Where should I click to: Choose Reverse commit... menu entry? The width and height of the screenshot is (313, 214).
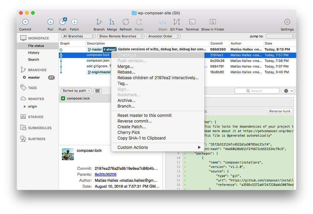[157, 121]
